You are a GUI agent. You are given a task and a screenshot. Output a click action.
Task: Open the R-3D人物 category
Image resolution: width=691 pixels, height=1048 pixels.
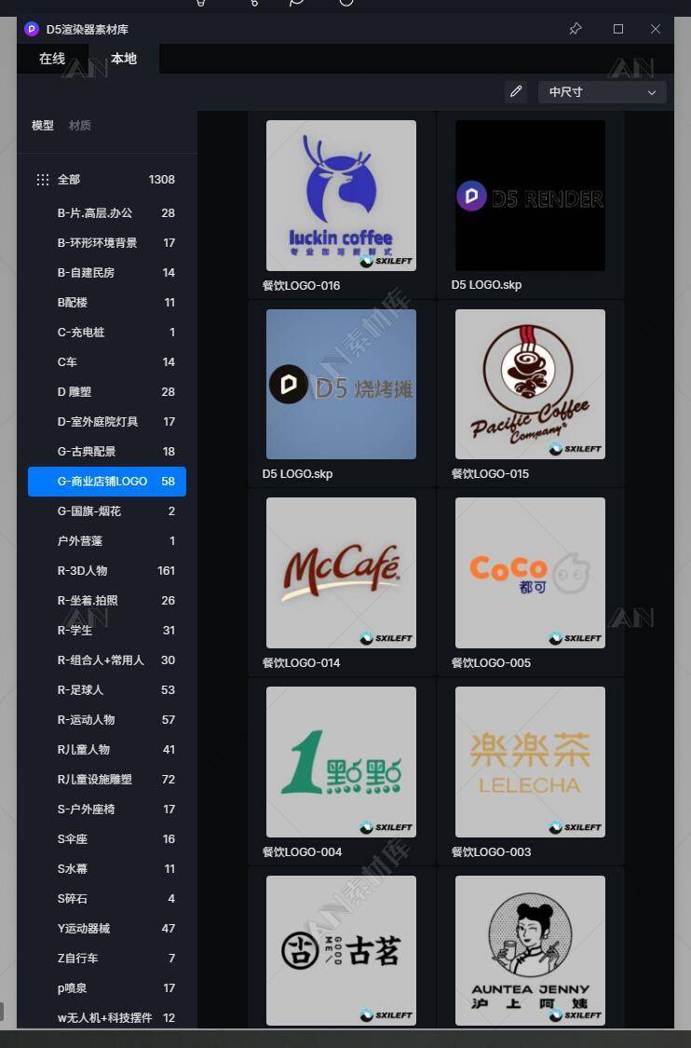pos(107,571)
